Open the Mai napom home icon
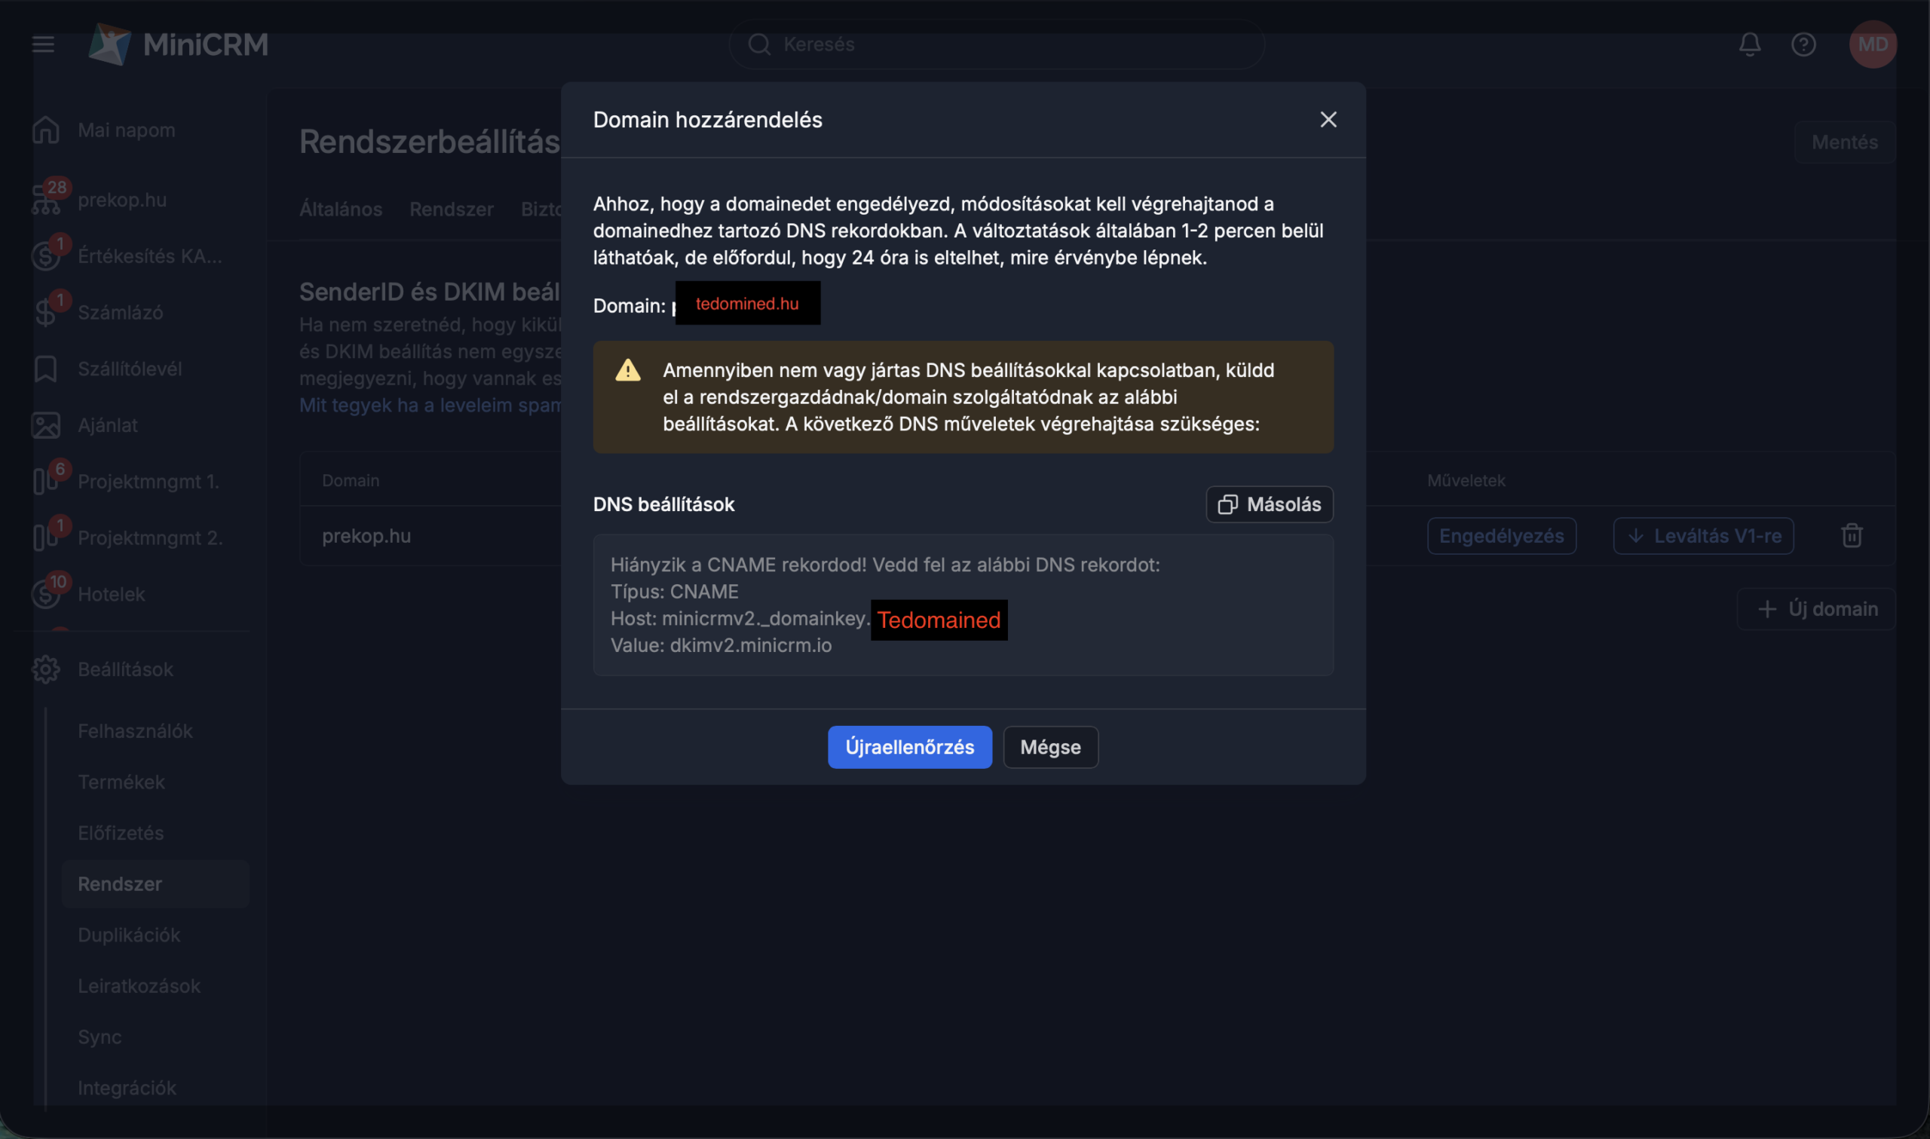 tap(45, 130)
